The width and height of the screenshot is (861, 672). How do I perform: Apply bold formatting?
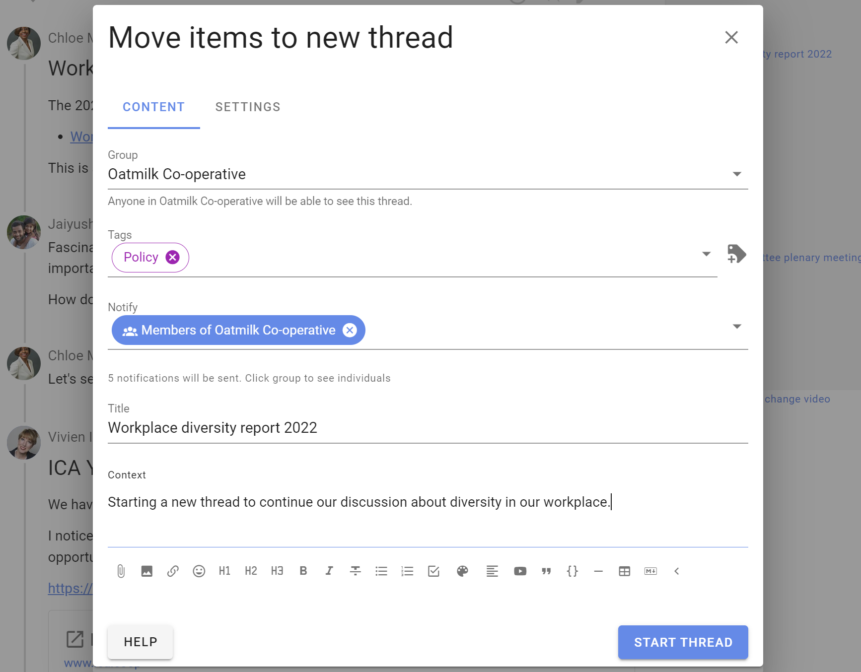[303, 571]
